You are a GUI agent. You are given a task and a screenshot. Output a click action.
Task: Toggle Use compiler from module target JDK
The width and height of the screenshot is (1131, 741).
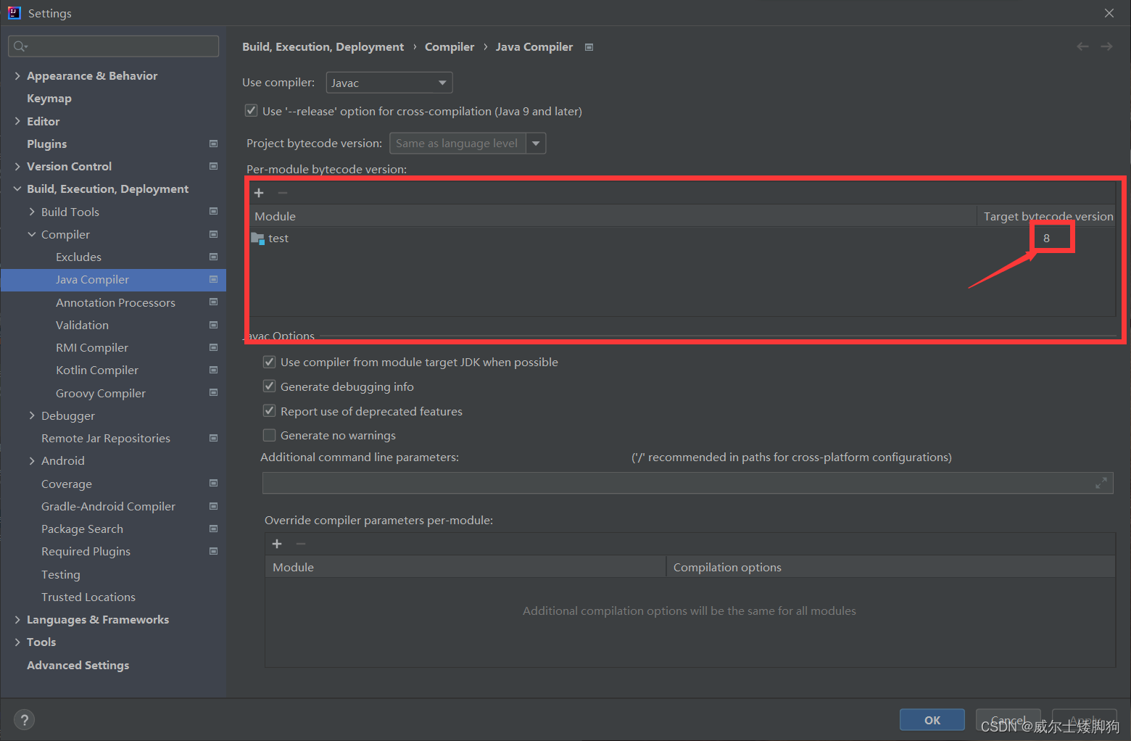pyautogui.click(x=269, y=362)
